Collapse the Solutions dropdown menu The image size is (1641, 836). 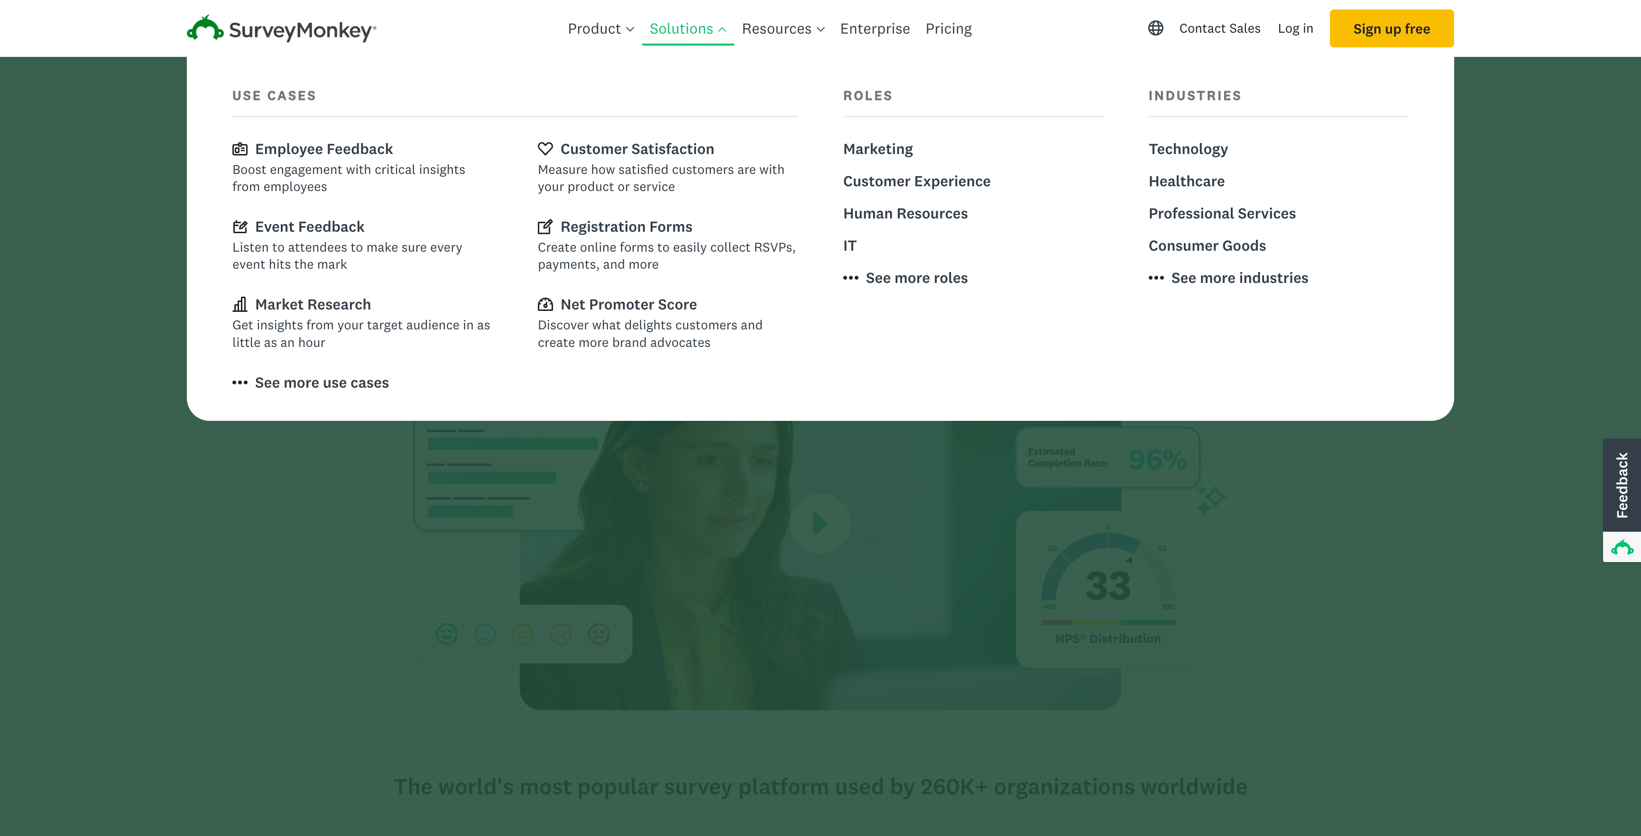click(687, 28)
